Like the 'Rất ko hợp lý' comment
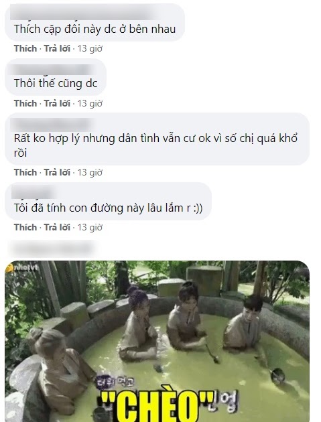 25,172
